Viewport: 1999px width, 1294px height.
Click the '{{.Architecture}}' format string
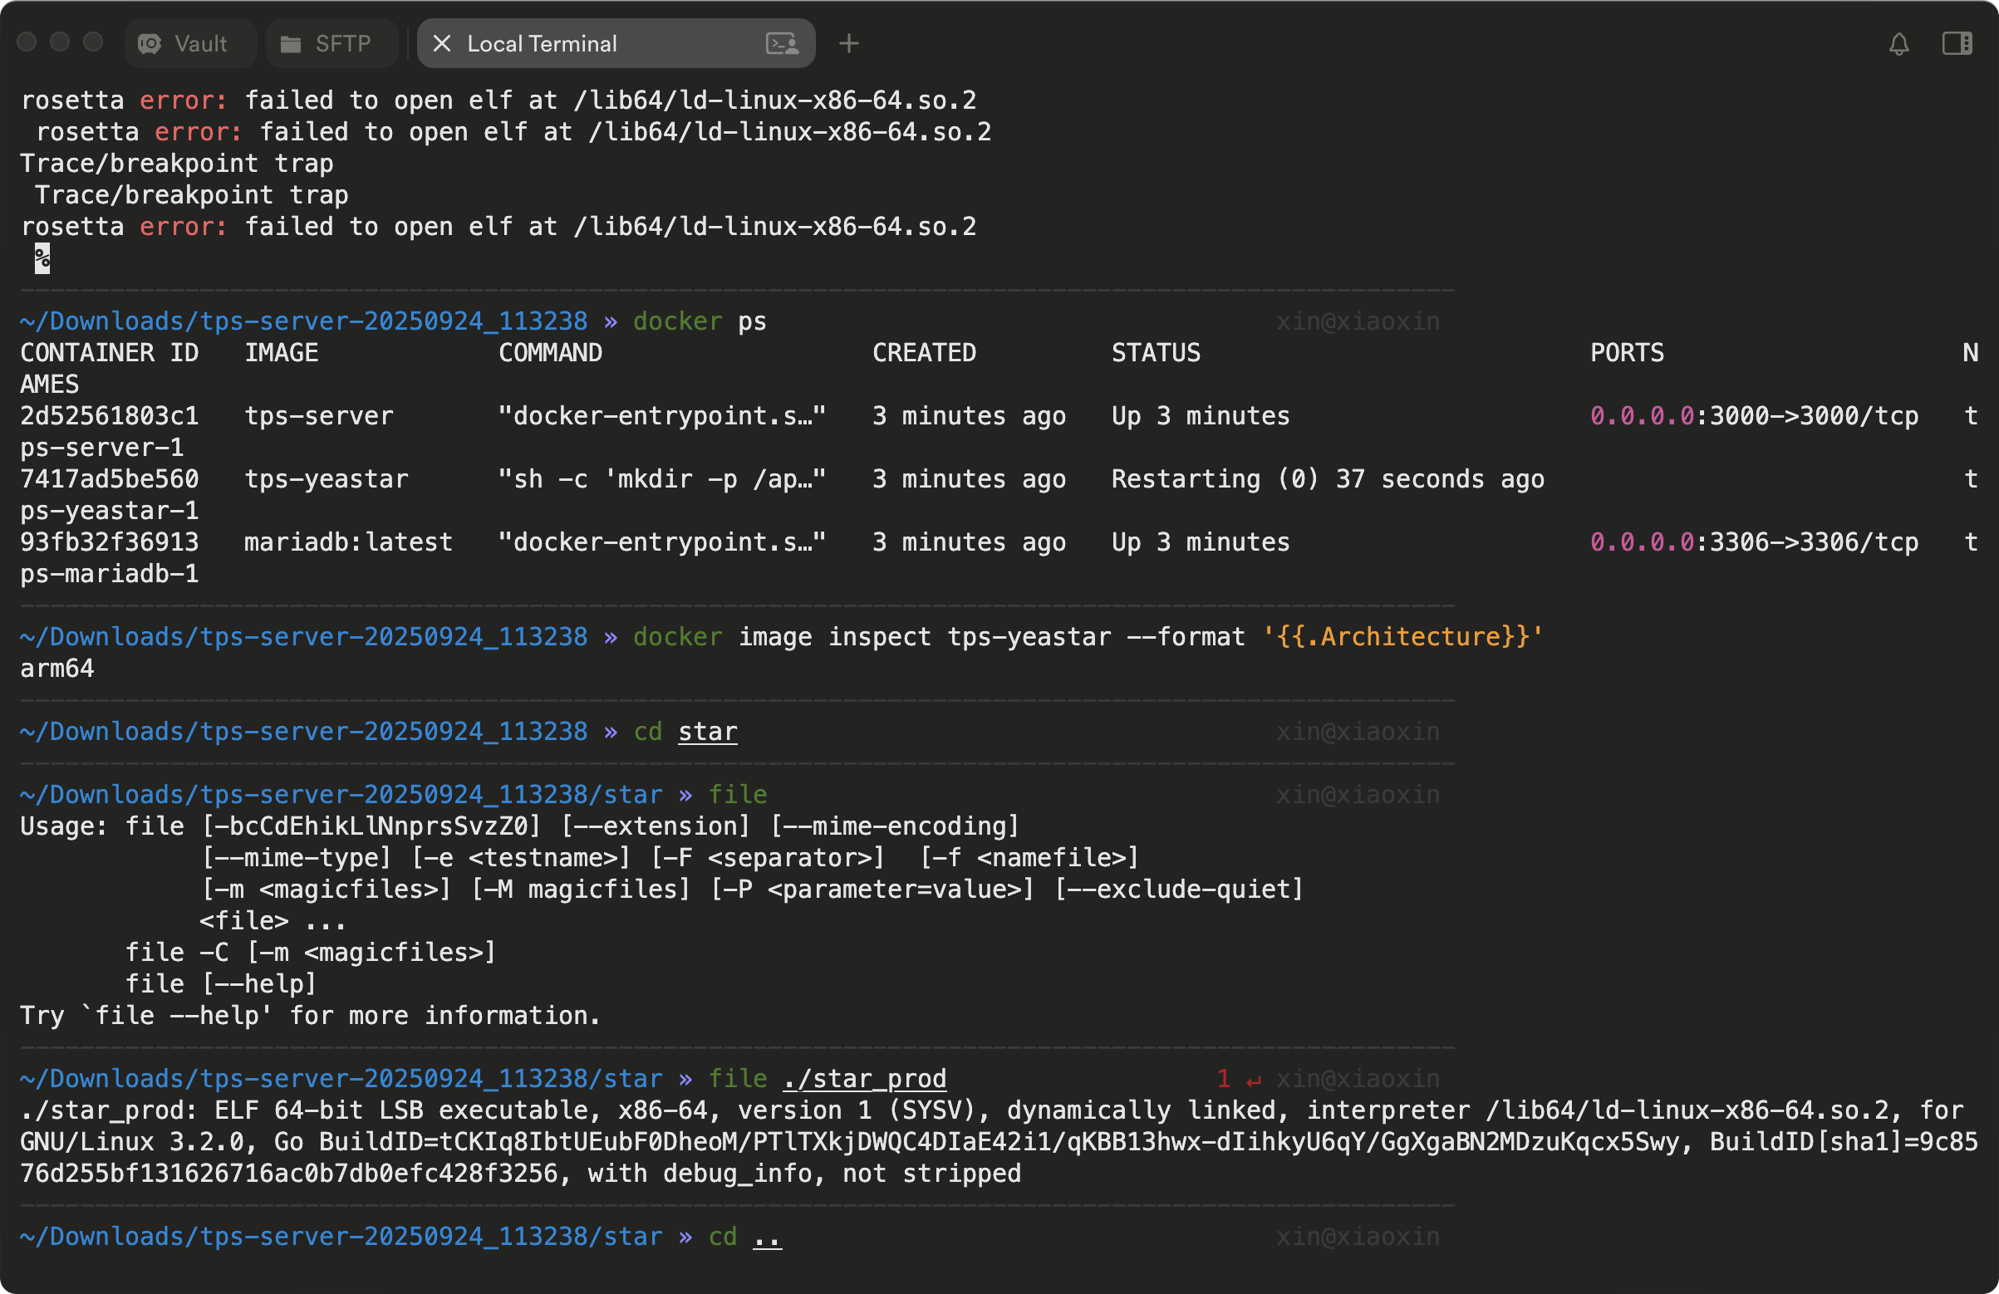point(1402,636)
